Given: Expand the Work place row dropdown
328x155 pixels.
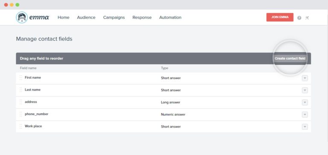Looking at the screenshot, I should (x=305, y=126).
